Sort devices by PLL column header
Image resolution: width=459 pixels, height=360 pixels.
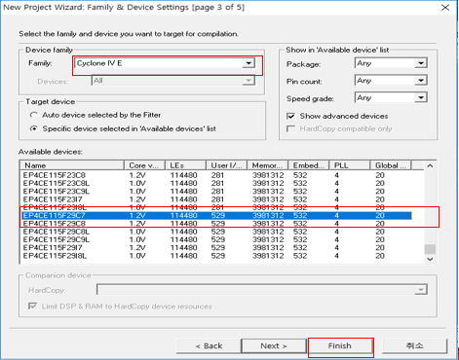click(x=350, y=165)
